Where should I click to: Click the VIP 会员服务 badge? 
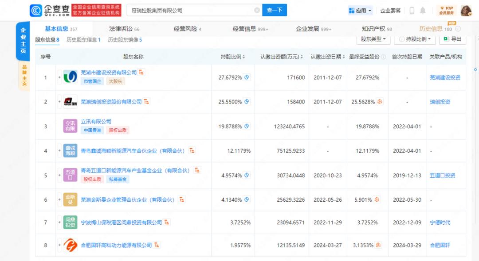click(446, 10)
